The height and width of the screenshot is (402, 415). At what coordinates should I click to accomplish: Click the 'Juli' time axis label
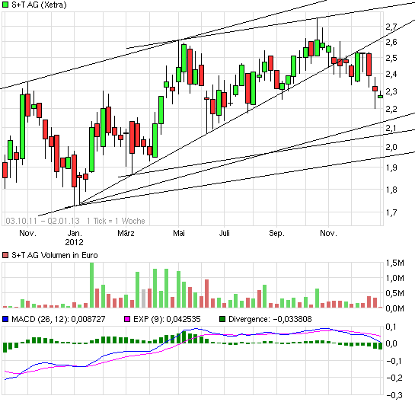click(224, 233)
